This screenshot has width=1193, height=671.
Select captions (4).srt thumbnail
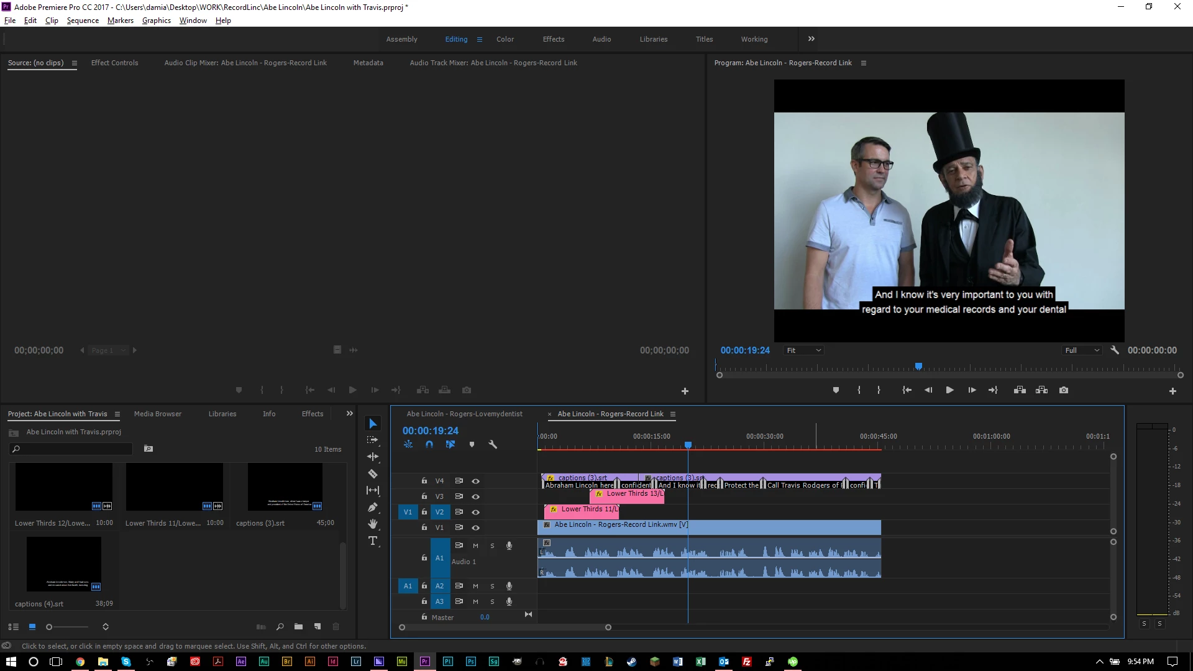click(x=64, y=564)
